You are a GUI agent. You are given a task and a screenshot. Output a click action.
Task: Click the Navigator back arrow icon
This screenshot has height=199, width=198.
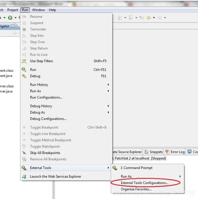pyautogui.click(x=15, y=33)
